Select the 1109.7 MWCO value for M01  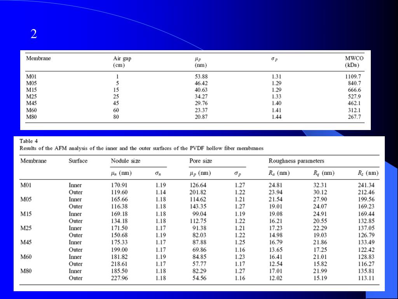pos(353,77)
